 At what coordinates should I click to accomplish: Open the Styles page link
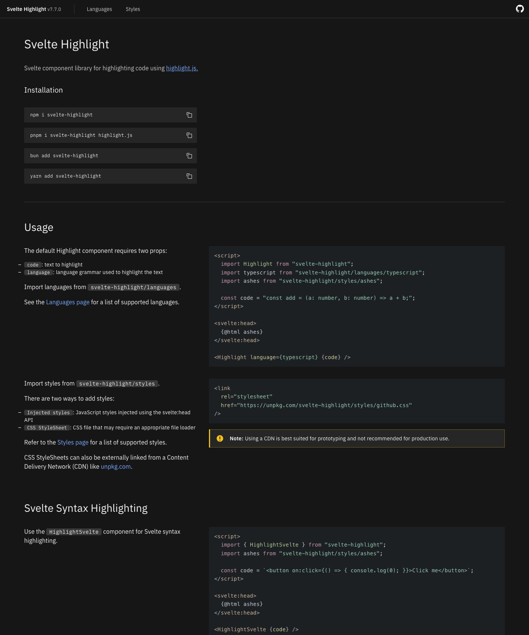[x=73, y=442]
